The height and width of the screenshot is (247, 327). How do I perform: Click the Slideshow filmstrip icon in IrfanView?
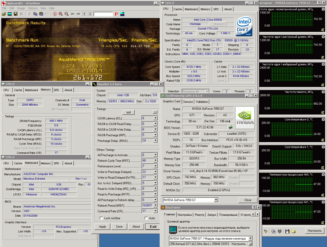pyautogui.click(x=10, y=14)
